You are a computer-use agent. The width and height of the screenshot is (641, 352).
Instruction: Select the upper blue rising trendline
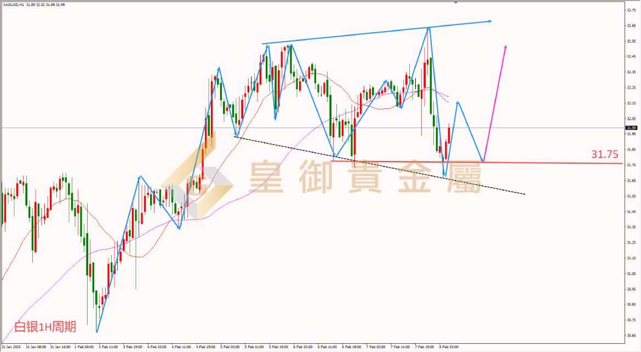click(x=376, y=32)
